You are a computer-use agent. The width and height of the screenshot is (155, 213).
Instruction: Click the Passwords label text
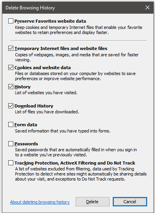(x=26, y=144)
